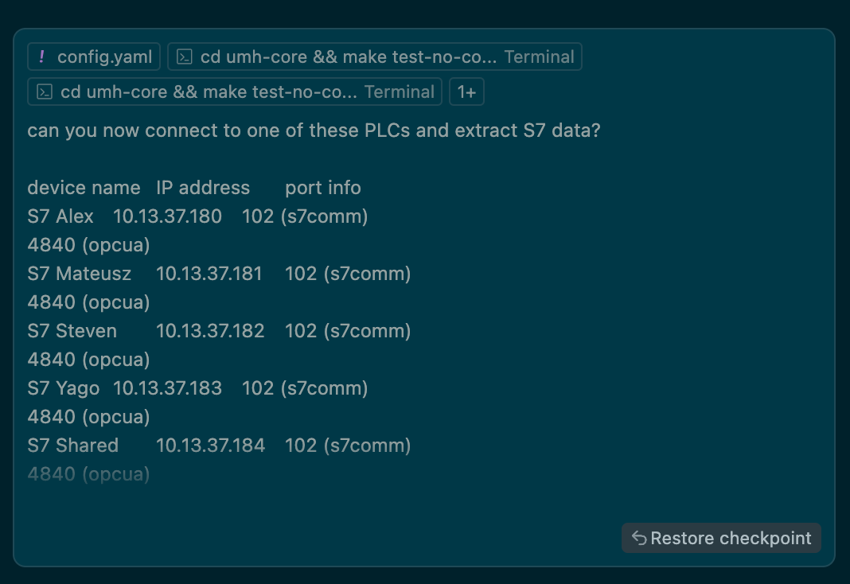Expand the '1+' additional attachments chip
This screenshot has width=850, height=584.
[466, 91]
